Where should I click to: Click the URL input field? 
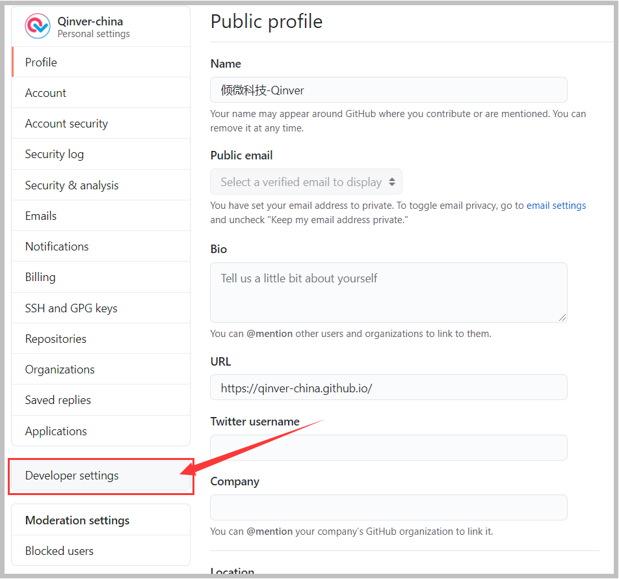[388, 388]
